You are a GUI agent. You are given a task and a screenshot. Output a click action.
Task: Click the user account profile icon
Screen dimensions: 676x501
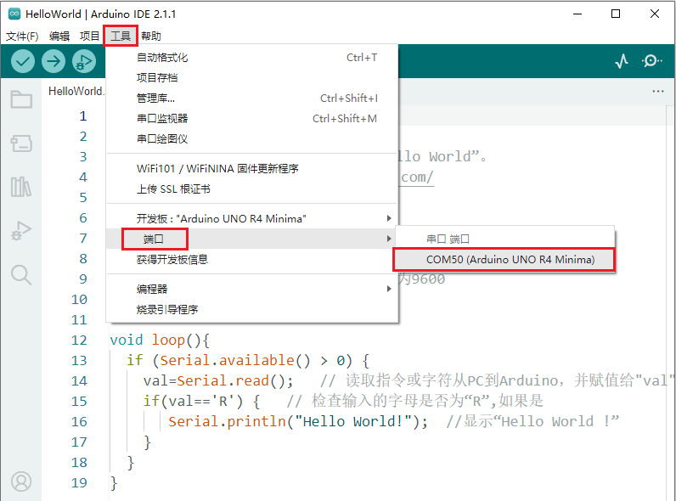(x=21, y=481)
